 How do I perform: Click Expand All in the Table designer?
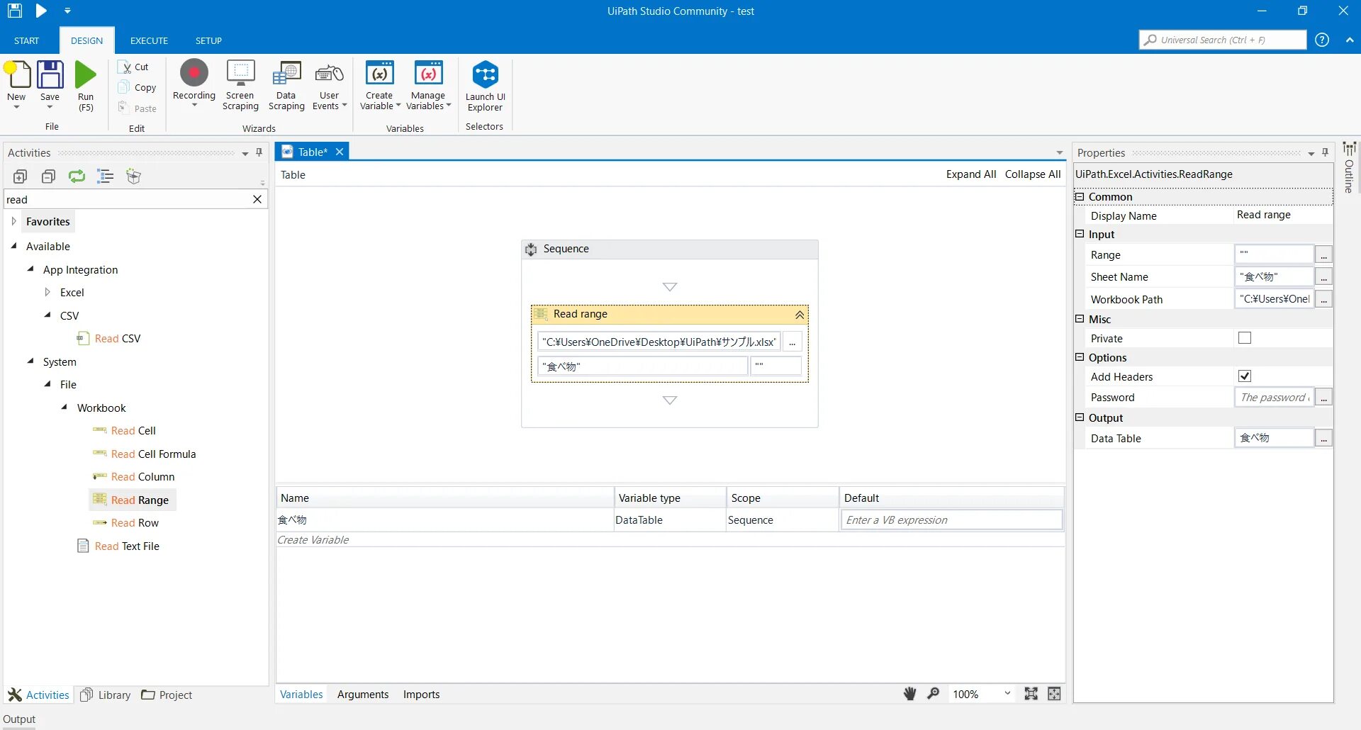click(970, 174)
